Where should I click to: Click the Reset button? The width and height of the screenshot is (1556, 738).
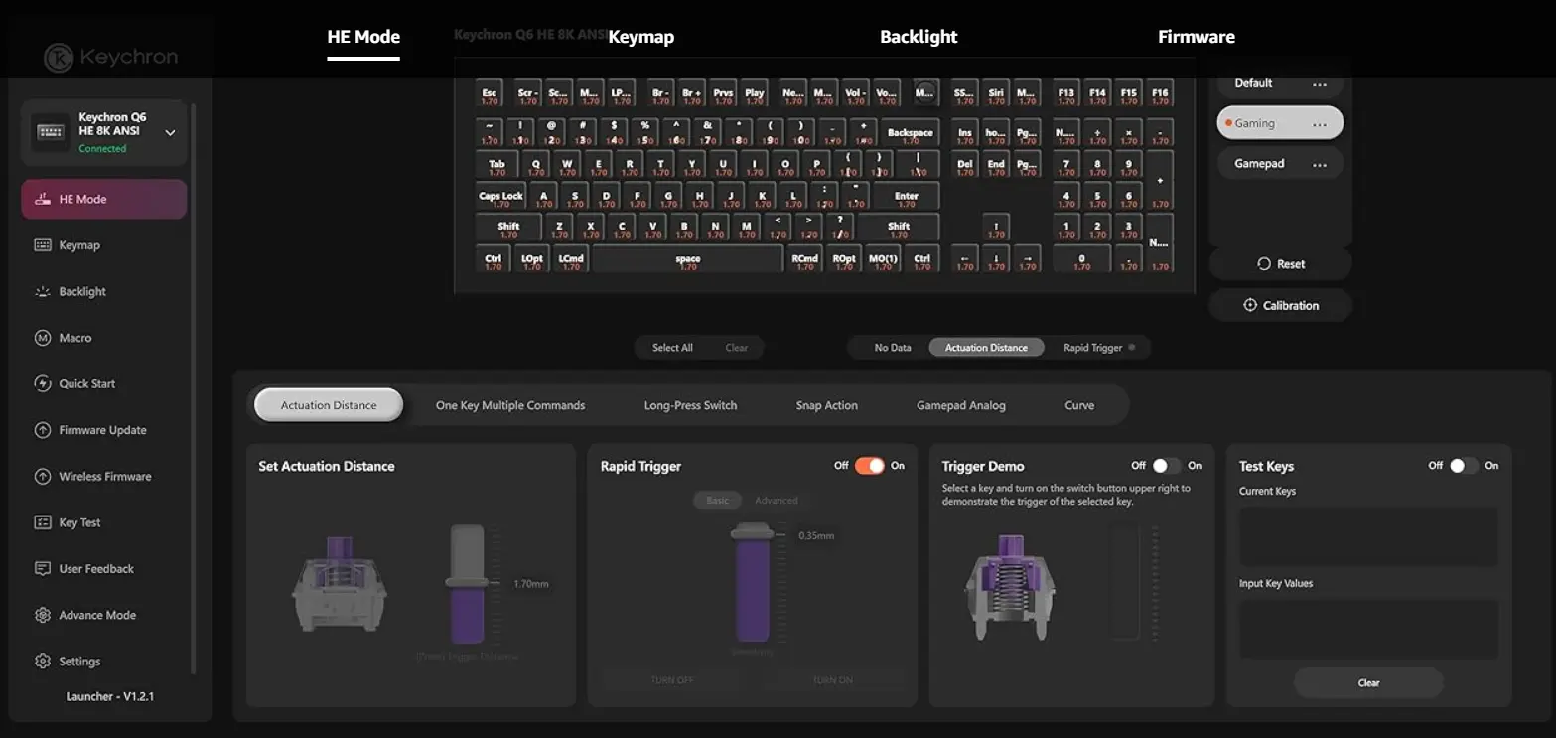coord(1281,264)
